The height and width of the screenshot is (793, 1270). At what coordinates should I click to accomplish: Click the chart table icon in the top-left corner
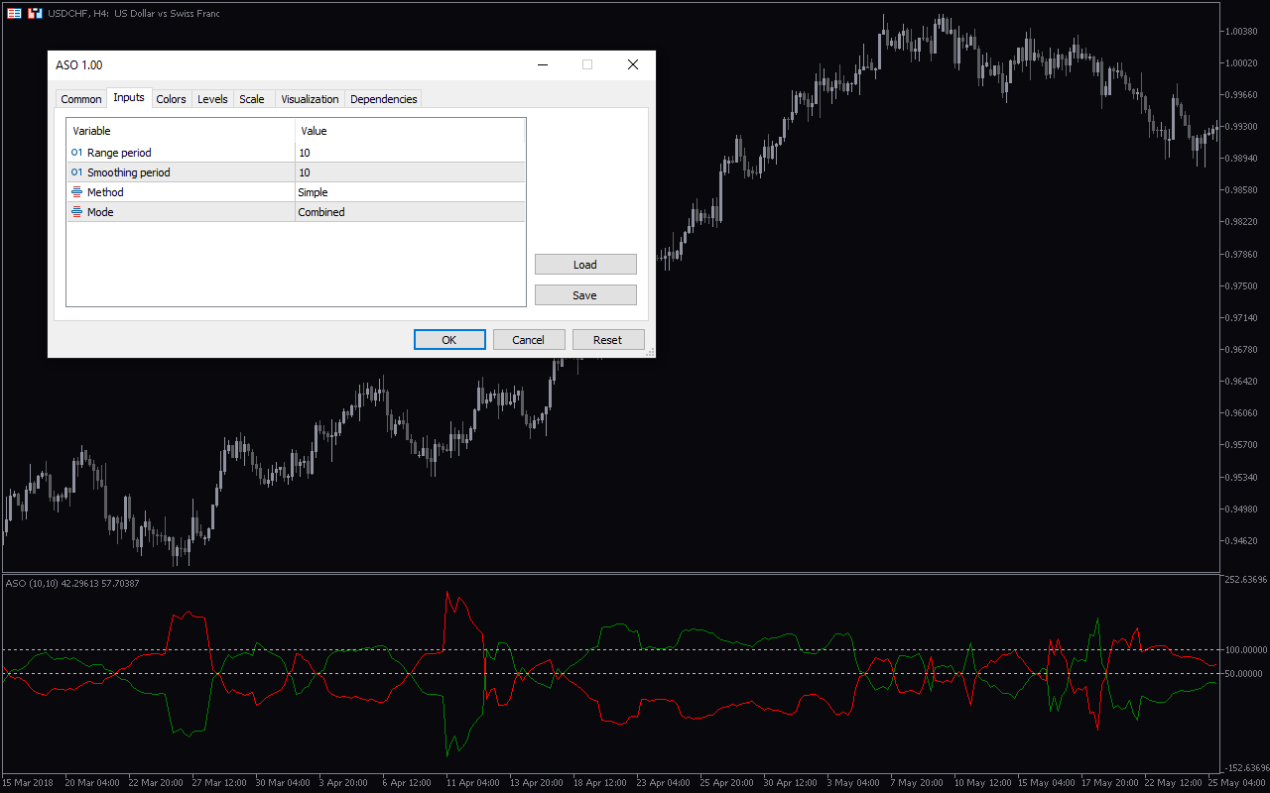click(14, 14)
